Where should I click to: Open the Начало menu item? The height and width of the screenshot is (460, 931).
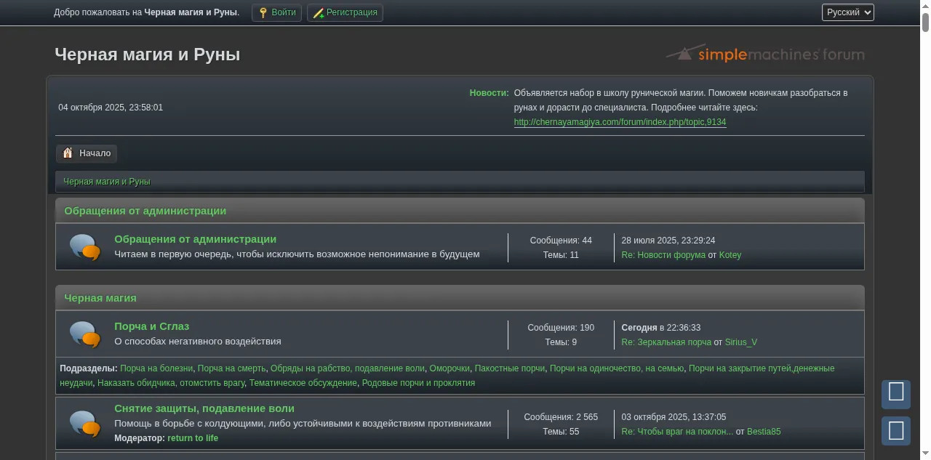pos(87,153)
